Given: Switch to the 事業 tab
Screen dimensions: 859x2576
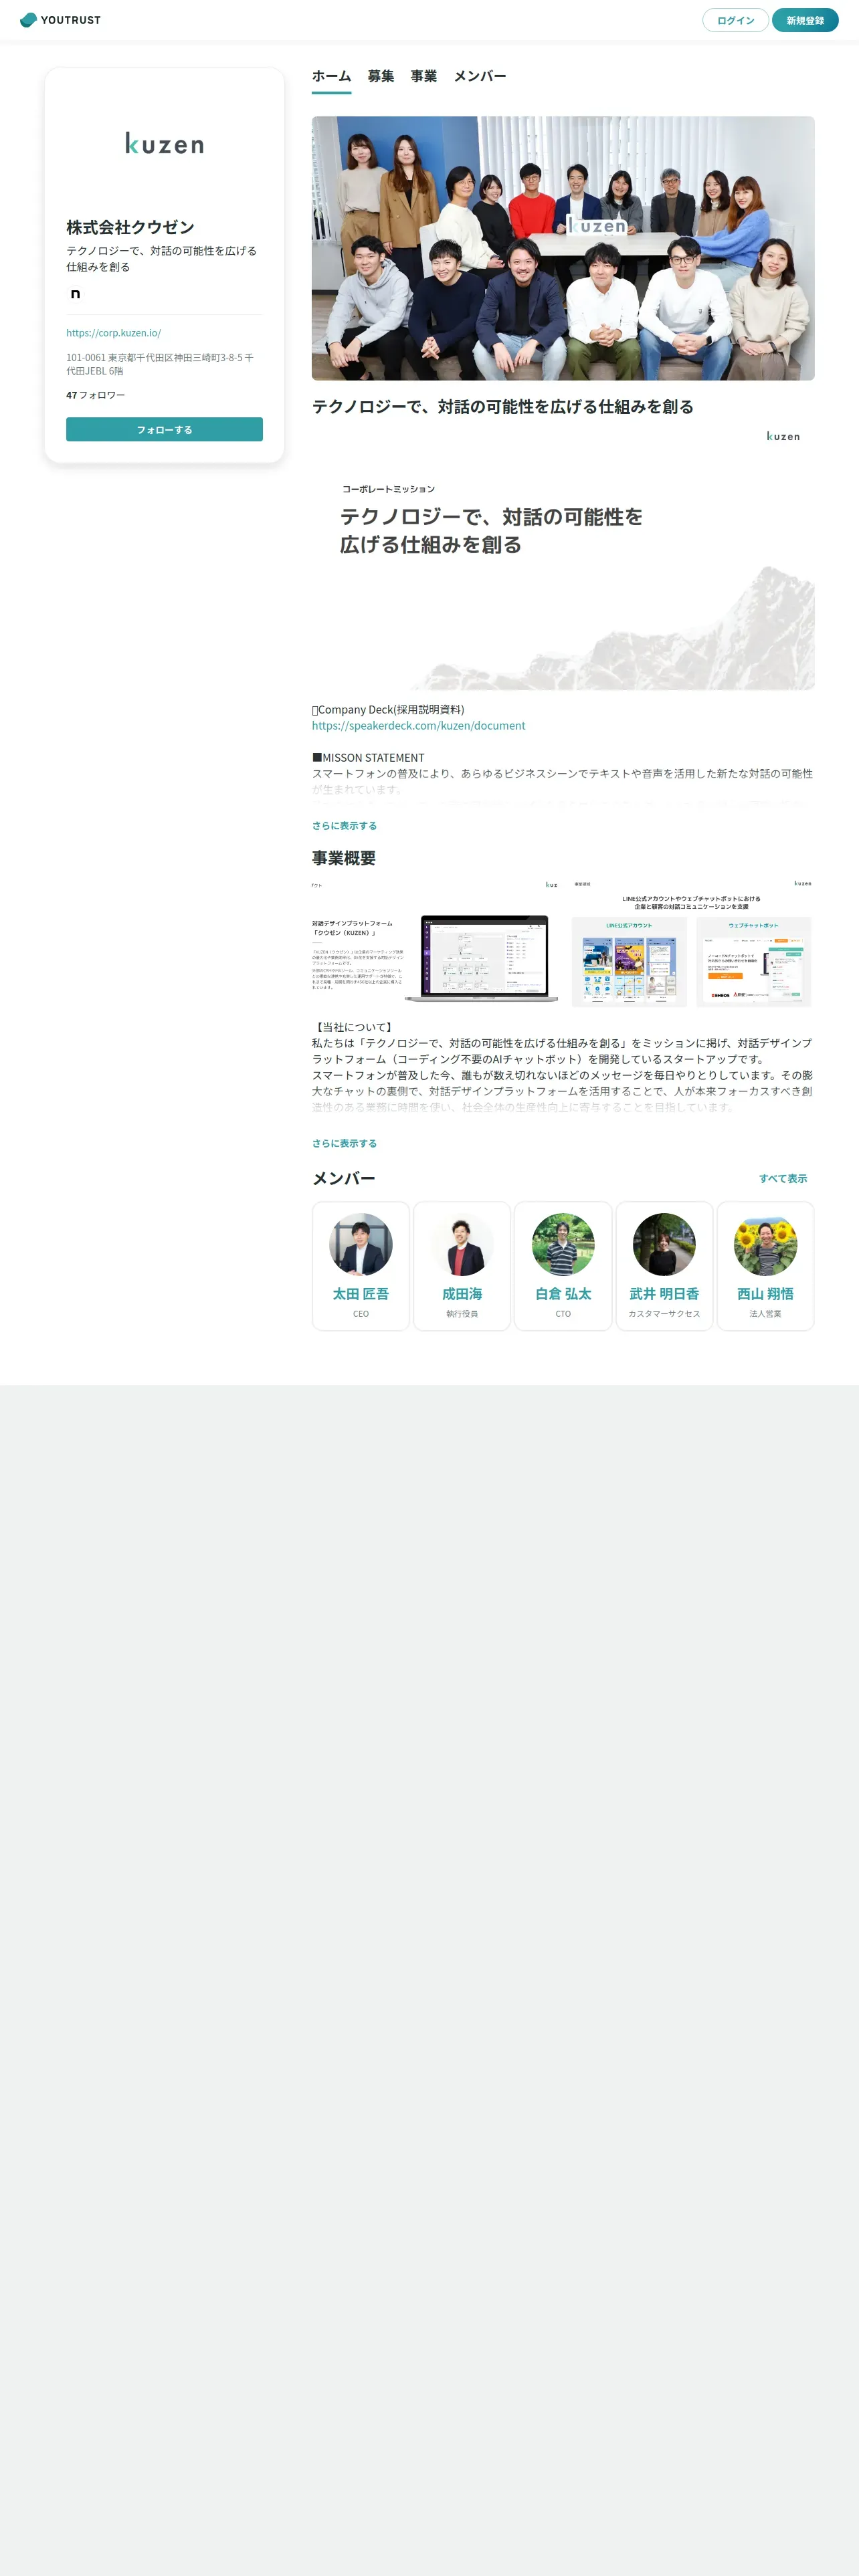Looking at the screenshot, I should pos(424,77).
